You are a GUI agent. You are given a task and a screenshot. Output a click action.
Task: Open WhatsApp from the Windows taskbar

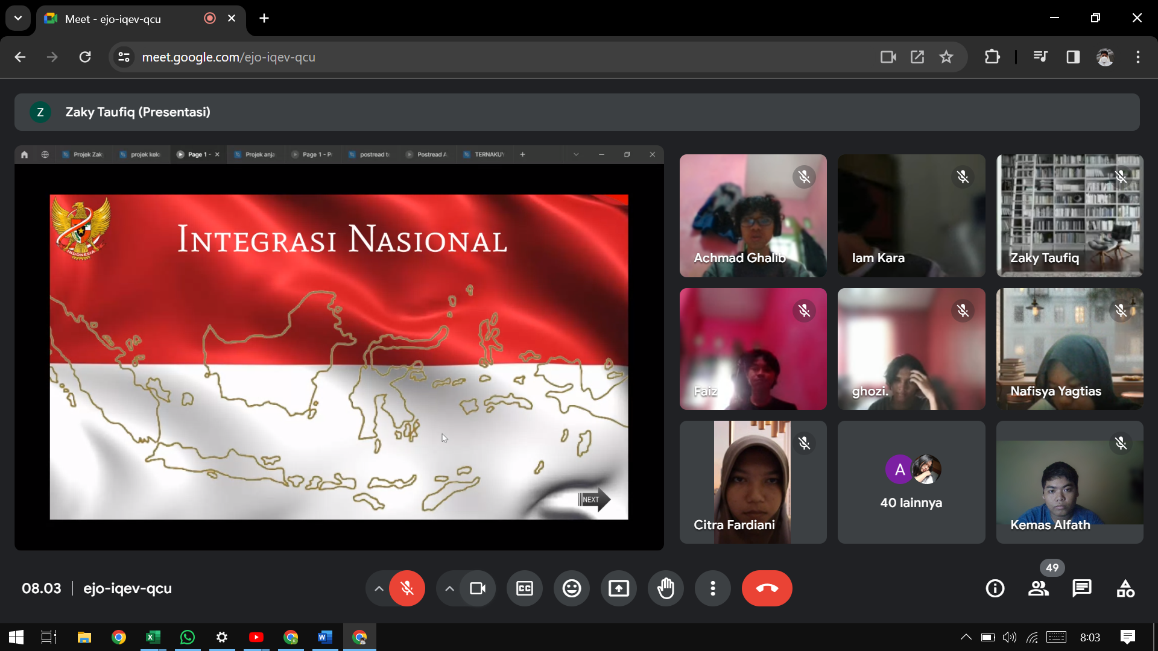(188, 637)
